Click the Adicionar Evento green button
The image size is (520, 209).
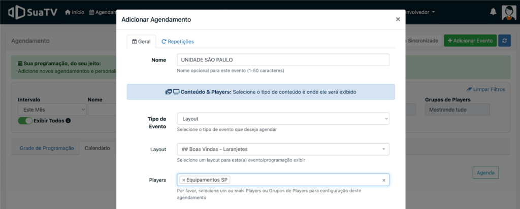click(470, 41)
